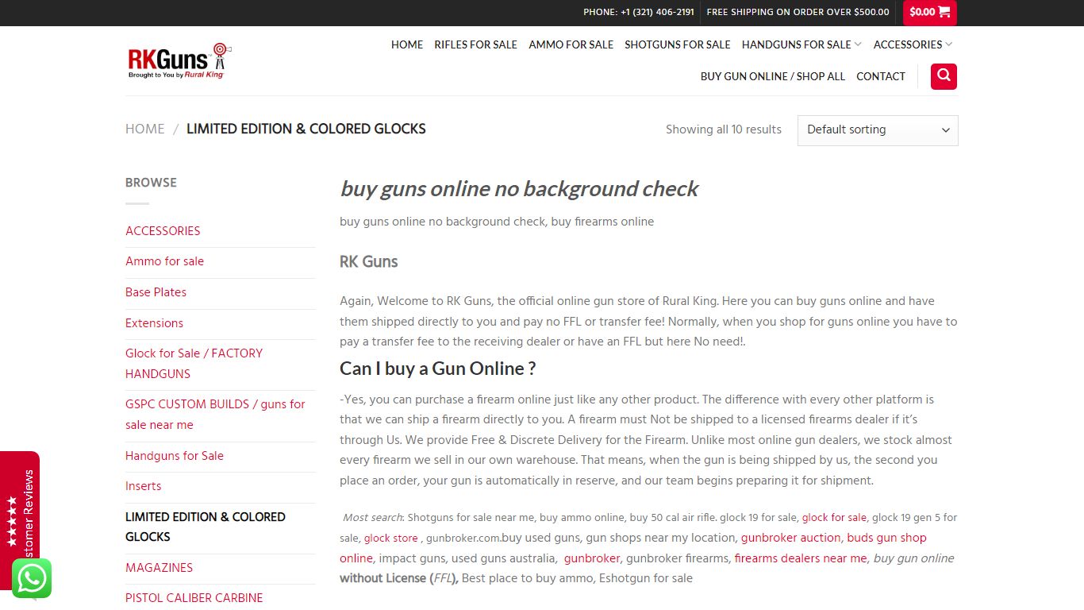This screenshot has height=610, width=1084.
Task: Select ACCESSORIES in Browse sidebar
Action: click(x=163, y=231)
